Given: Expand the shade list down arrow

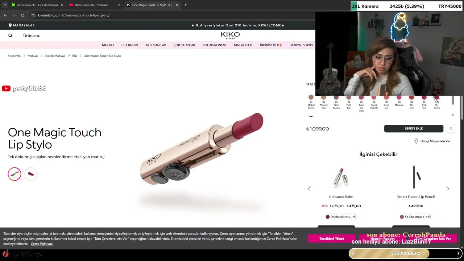Looking at the screenshot, I should [x=452, y=115].
